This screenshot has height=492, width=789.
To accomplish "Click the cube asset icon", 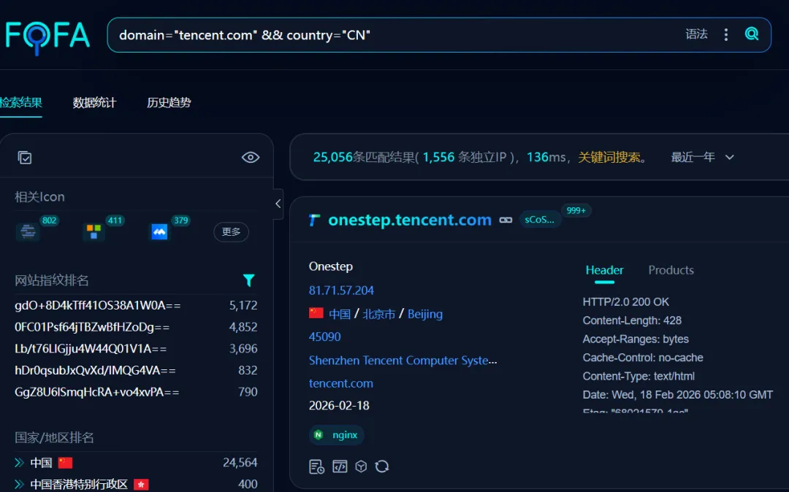I will coord(361,466).
